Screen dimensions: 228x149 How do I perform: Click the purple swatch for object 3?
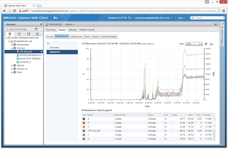click(x=84, y=139)
